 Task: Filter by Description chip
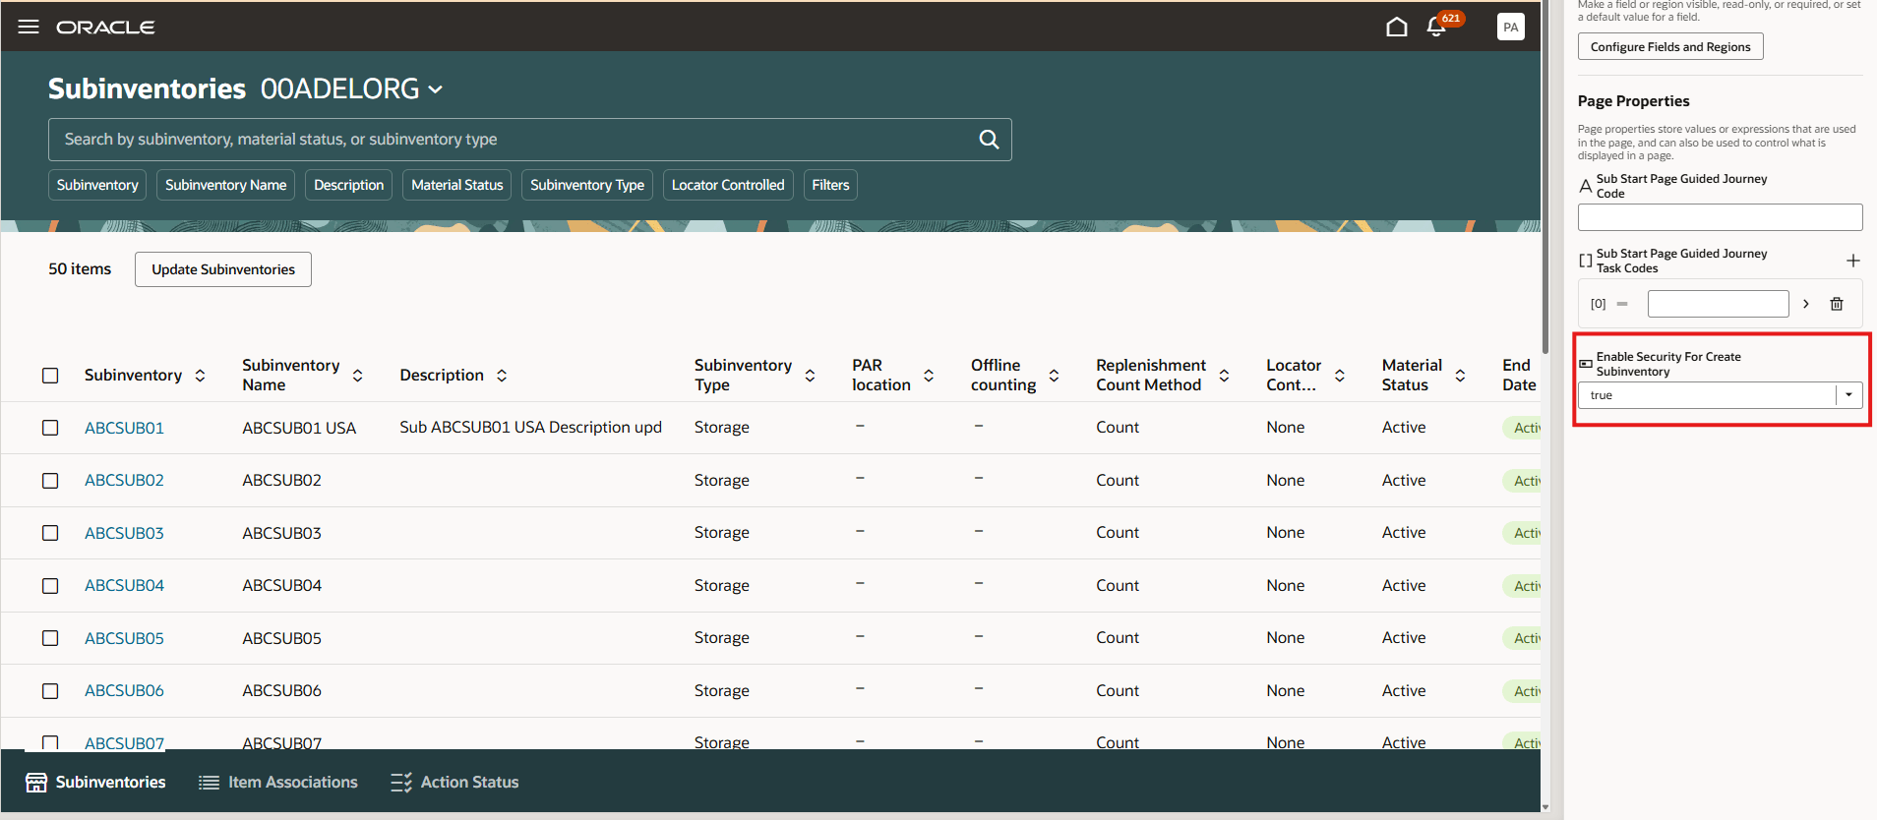coord(348,185)
